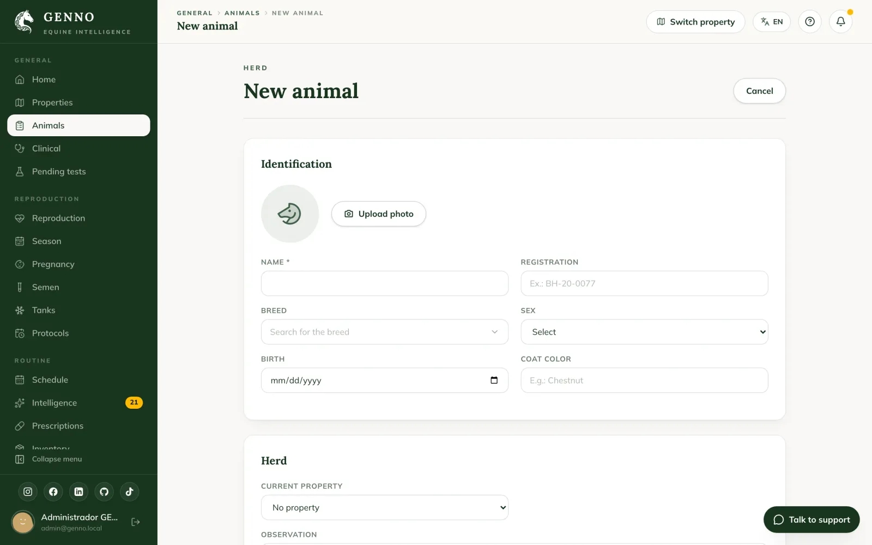Viewport: 872px width, 545px height.
Task: Click General breadcrumb link
Action: pyautogui.click(x=195, y=13)
